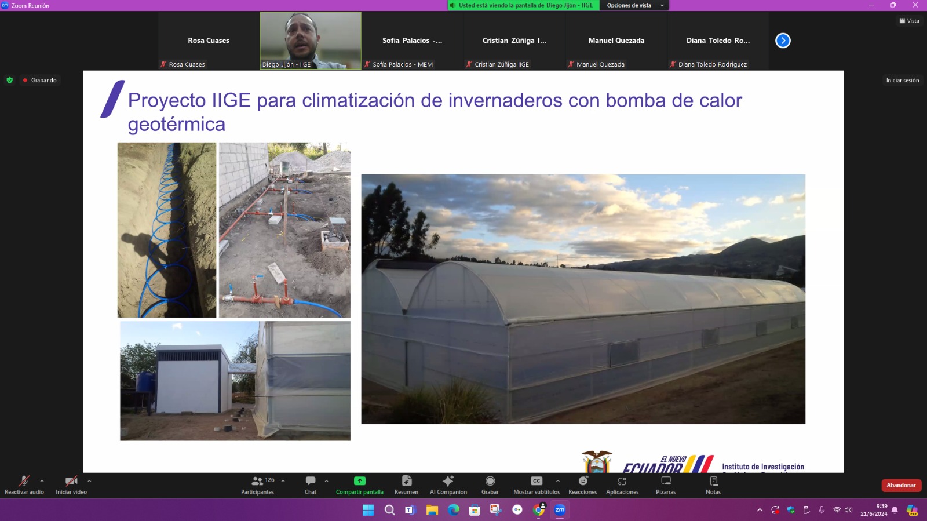Open the Participantes list

click(x=258, y=484)
